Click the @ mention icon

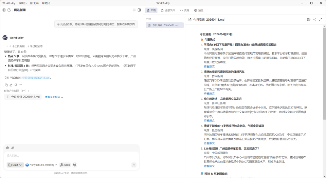(7, 148)
